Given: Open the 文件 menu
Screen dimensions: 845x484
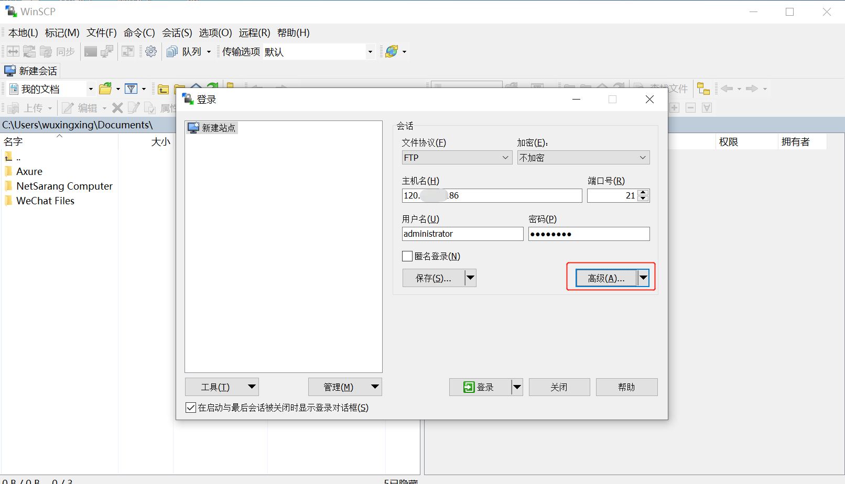Looking at the screenshot, I should click(x=101, y=32).
